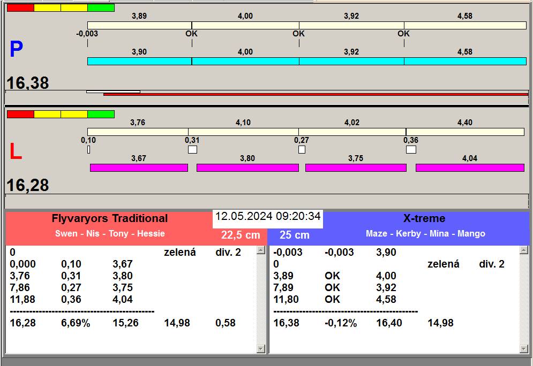533x366 pixels.
Task: Select the Flyvaryors Traditional team header
Action: 109,218
